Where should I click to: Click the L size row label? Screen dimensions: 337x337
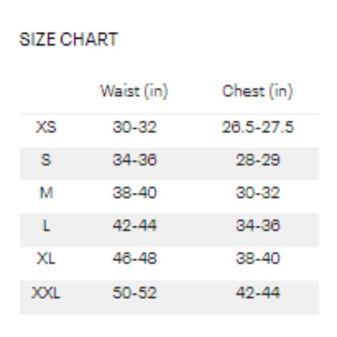point(47,226)
